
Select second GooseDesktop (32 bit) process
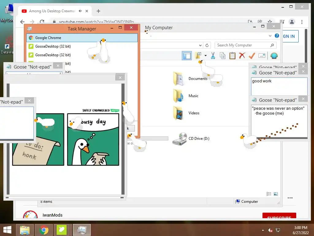tap(82, 55)
